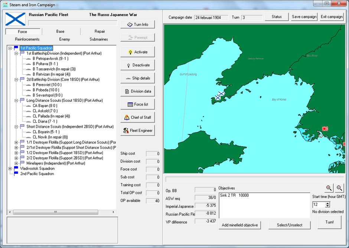Screen dimensions: 349x248
Task: Click the Force list clipboard icon
Action: point(130,104)
